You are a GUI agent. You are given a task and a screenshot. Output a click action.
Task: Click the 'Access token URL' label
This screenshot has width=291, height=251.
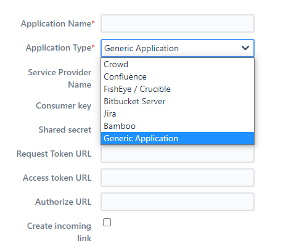[x=57, y=178]
